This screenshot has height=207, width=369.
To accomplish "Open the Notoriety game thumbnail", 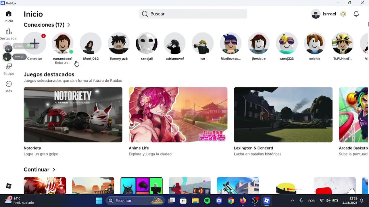I will point(73,115).
